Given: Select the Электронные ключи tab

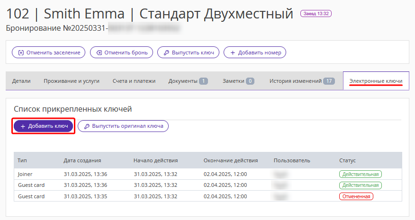Looking at the screenshot, I should pos(376,81).
